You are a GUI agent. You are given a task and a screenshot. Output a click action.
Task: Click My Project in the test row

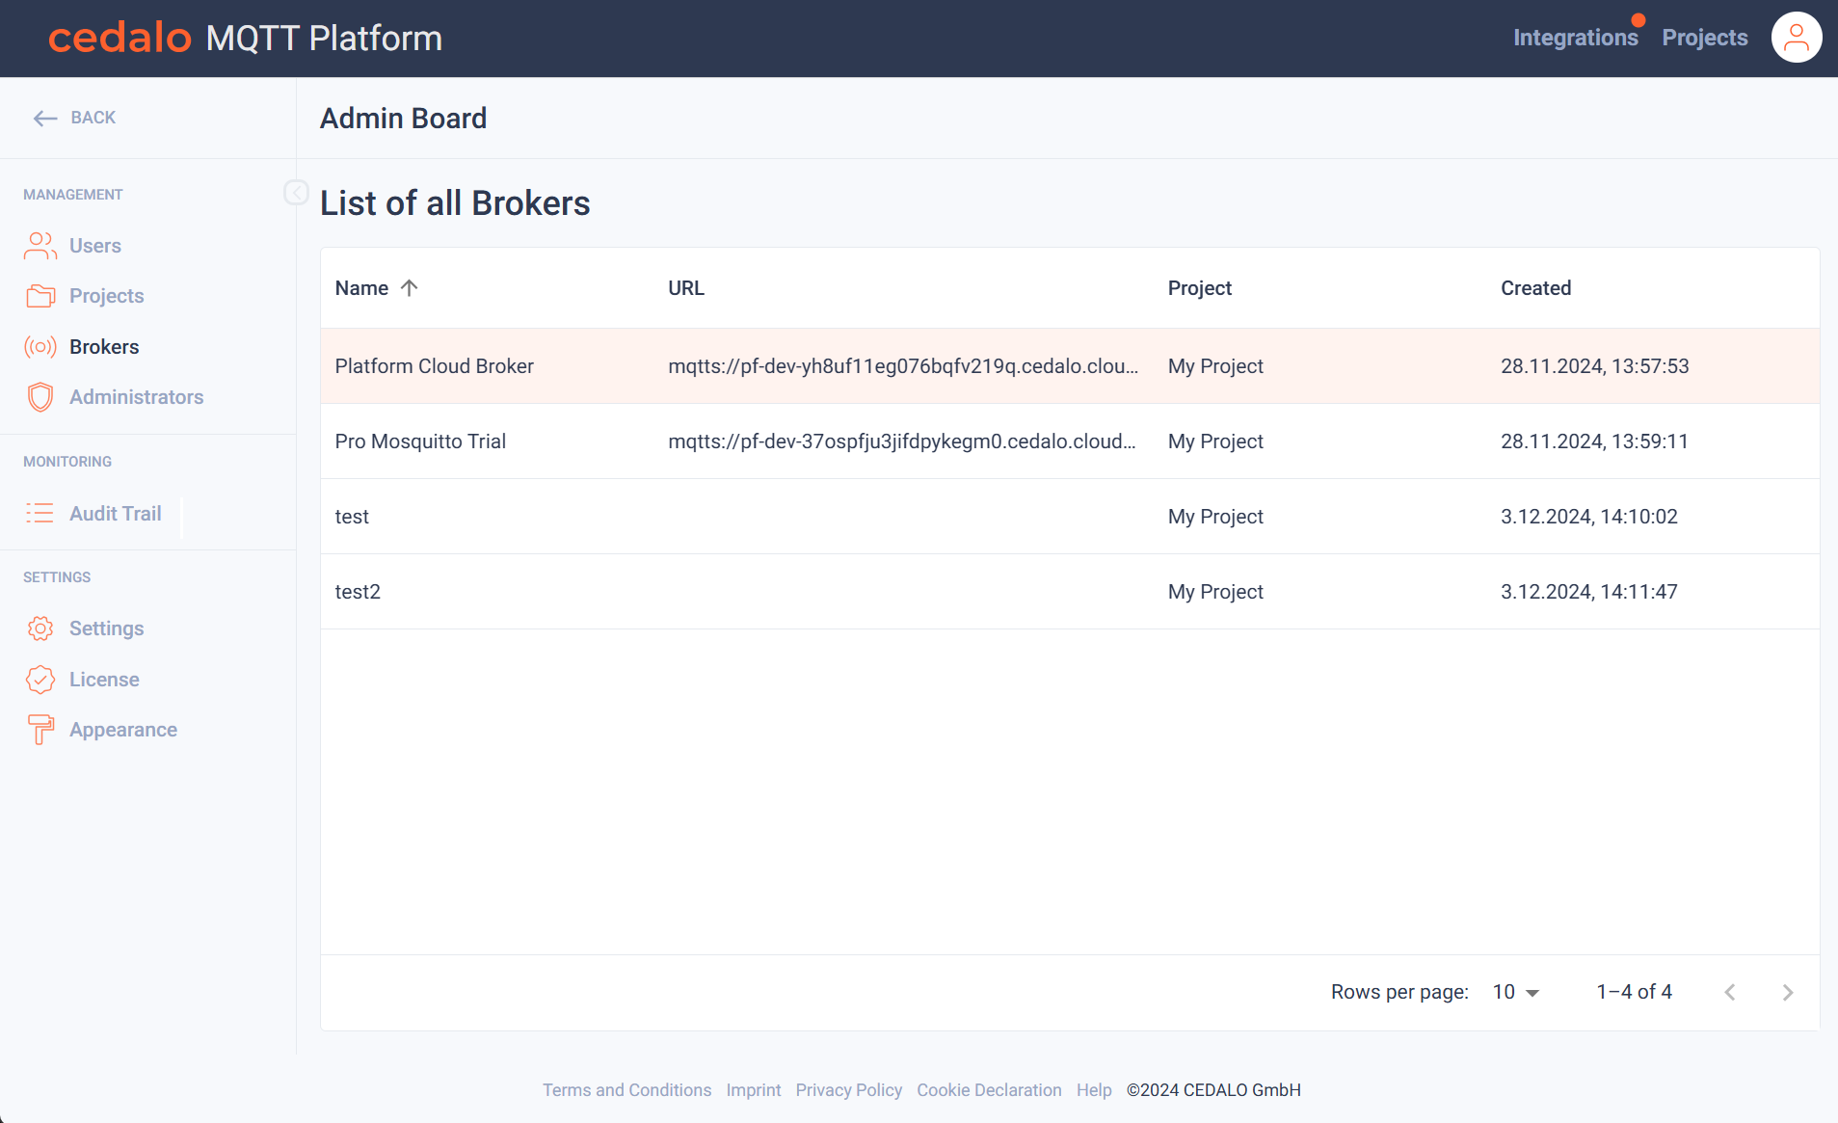tap(1215, 517)
